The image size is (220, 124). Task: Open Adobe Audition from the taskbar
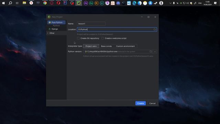click(91, 3)
